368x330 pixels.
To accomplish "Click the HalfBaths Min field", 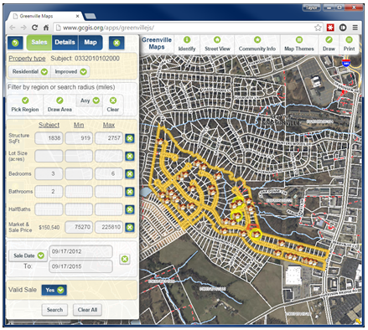I will pos(79,209).
